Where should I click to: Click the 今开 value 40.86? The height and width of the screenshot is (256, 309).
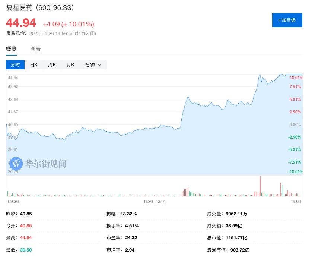[x=26, y=225]
